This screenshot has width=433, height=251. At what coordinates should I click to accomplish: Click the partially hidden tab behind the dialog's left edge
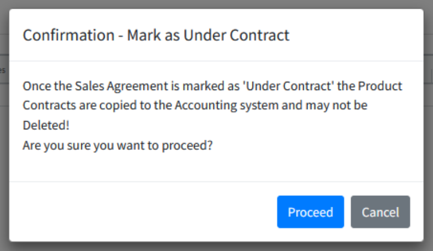click(3, 70)
